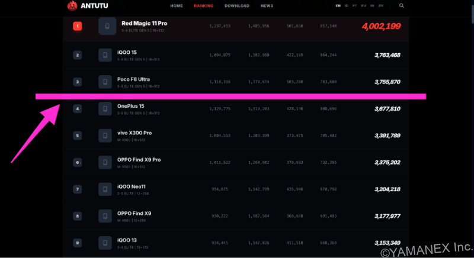Image resolution: width=474 pixels, height=258 pixels.
Task: Open the search magnifier icon
Action: click(x=402, y=5)
